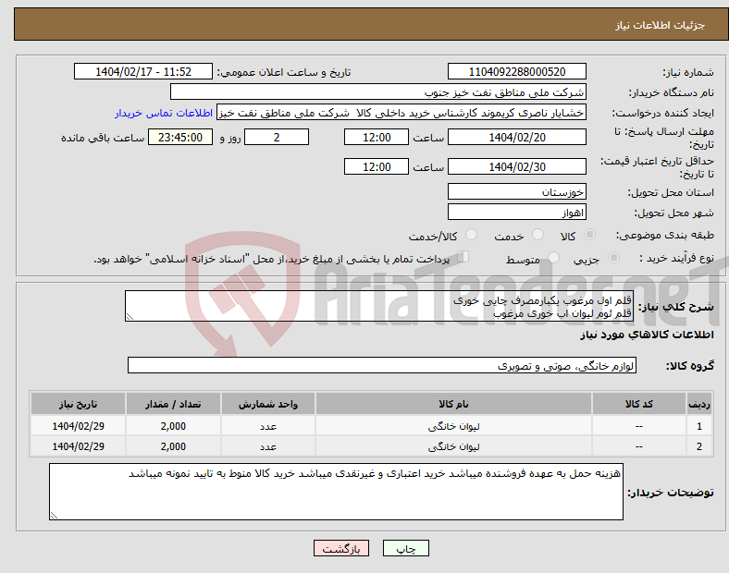Viewport: 729px width, 573px height.
Task: Click row 2 quantity 2,000
Action: click(173, 446)
